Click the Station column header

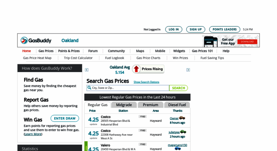pyautogui.click(x=123, y=111)
